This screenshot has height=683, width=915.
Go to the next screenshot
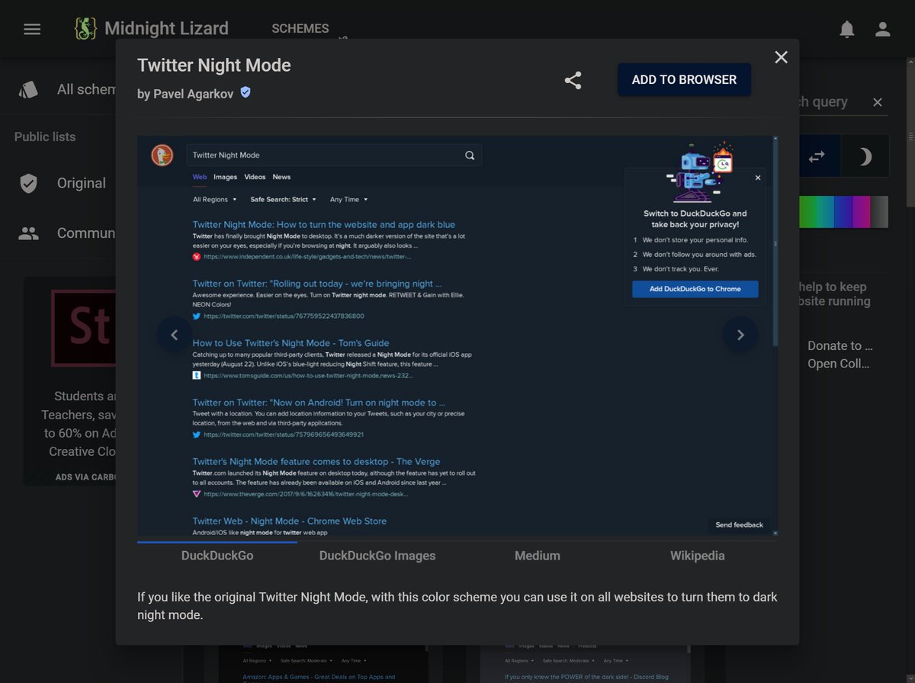click(x=740, y=335)
